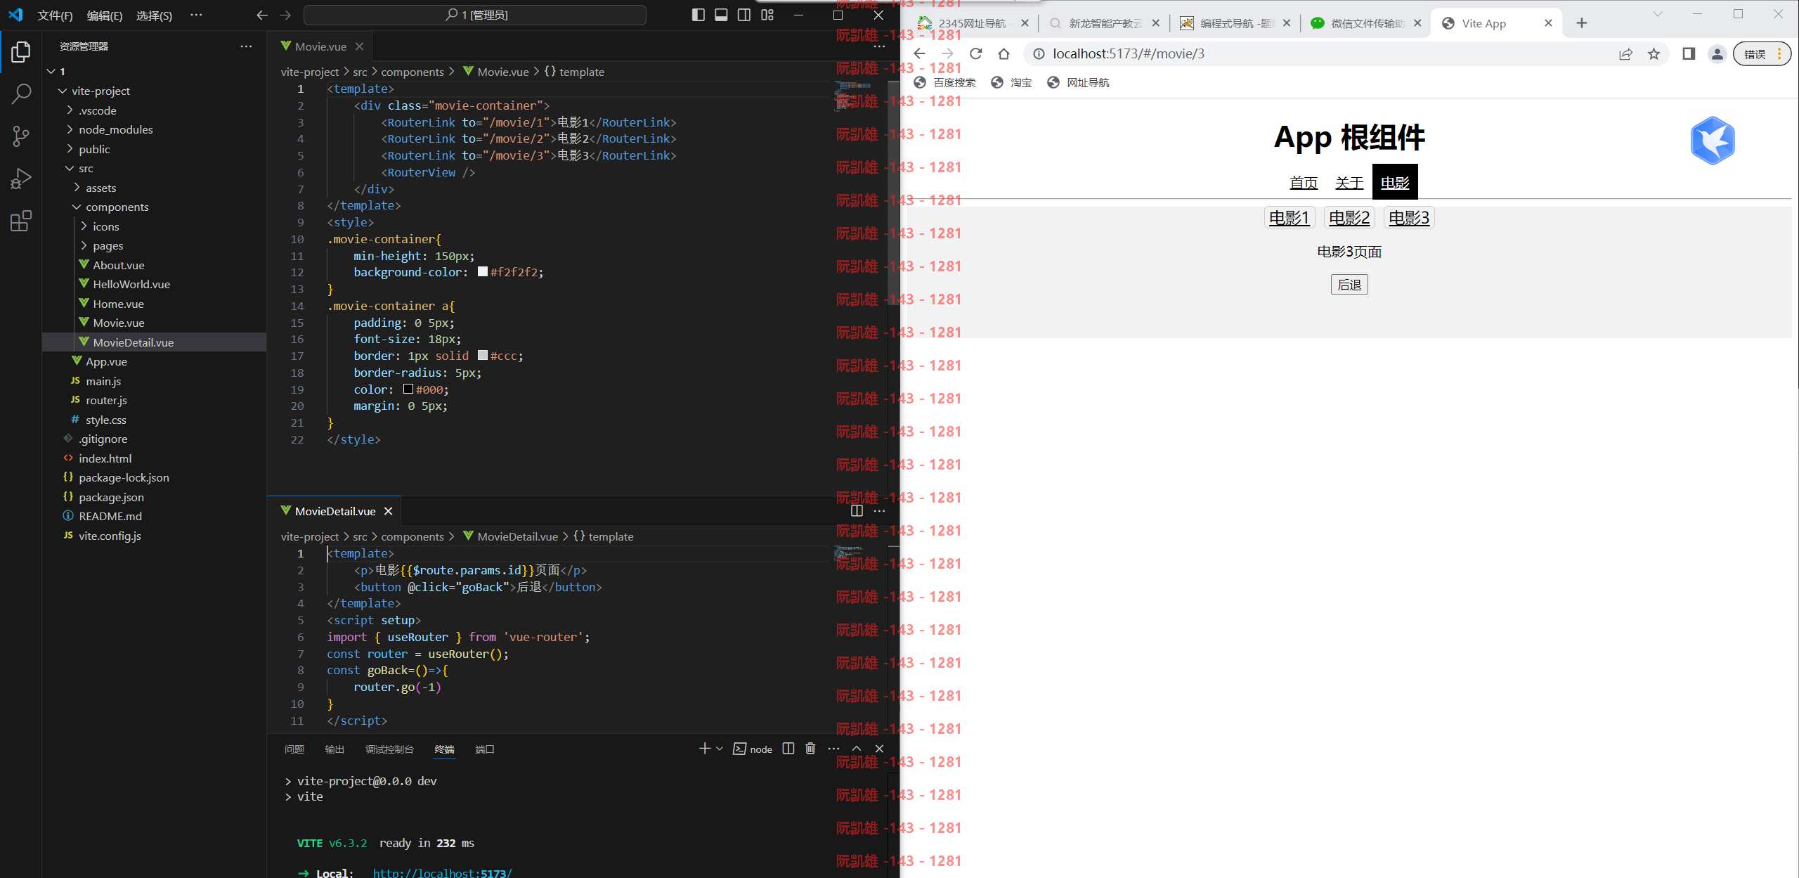Open the browser profile avatar
Screen dimensions: 1799x878
[x=1717, y=53]
